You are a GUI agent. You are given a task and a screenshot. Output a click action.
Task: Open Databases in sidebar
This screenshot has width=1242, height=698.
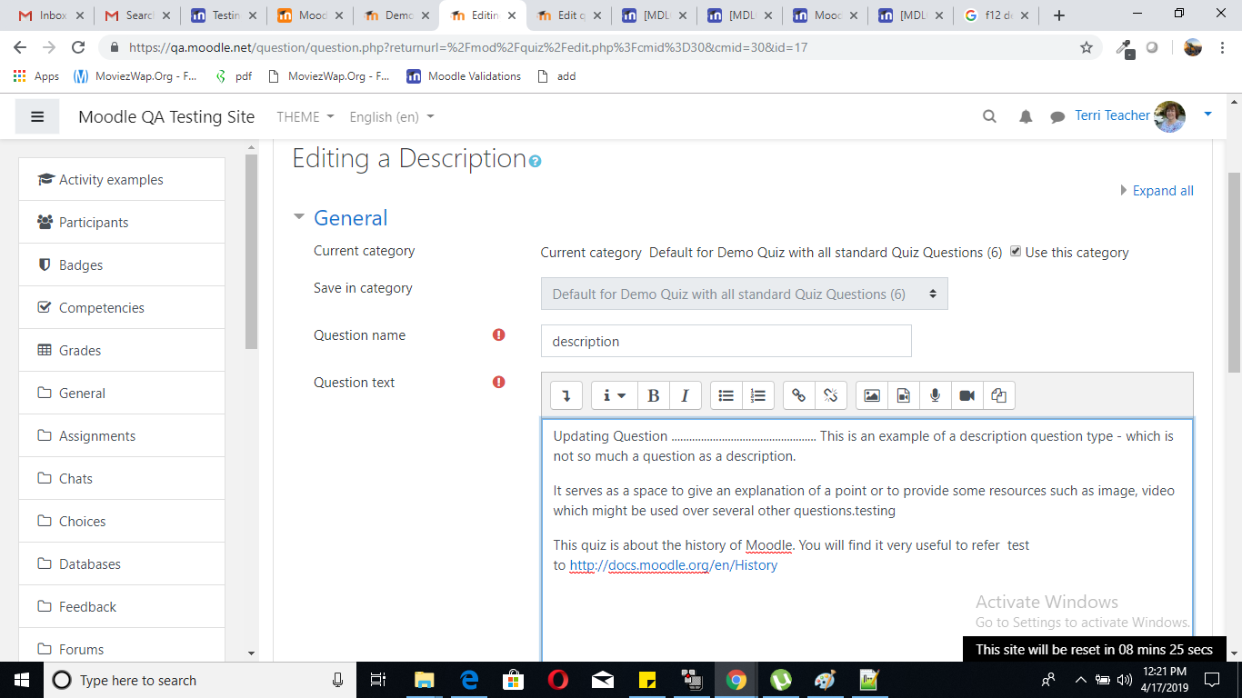point(122,563)
